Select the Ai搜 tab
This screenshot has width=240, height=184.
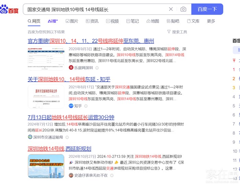click(x=53, y=21)
